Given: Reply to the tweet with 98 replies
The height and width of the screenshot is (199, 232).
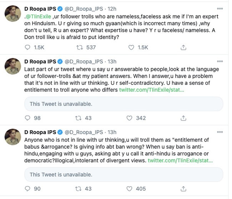Looking at the screenshot, I should point(28,118).
